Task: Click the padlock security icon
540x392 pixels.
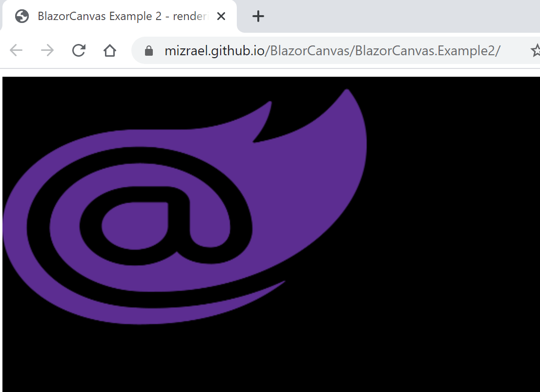Action: 148,50
